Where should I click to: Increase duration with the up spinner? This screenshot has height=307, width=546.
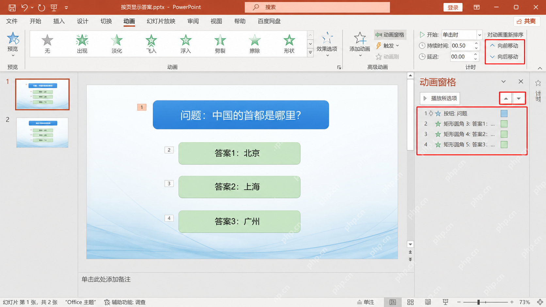pos(476,43)
